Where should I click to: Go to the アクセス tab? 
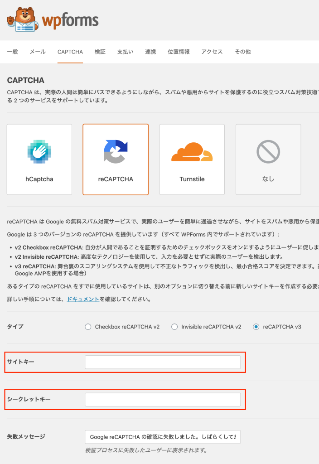212,52
